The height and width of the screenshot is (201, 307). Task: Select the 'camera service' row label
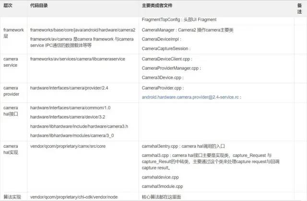tap(11, 62)
